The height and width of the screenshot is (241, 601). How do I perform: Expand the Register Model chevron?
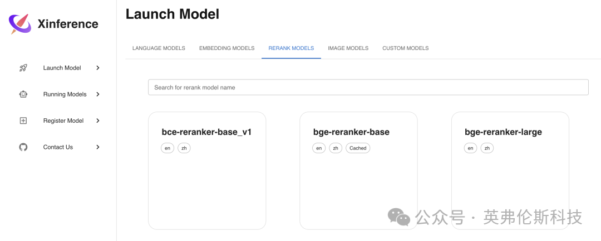click(x=98, y=120)
